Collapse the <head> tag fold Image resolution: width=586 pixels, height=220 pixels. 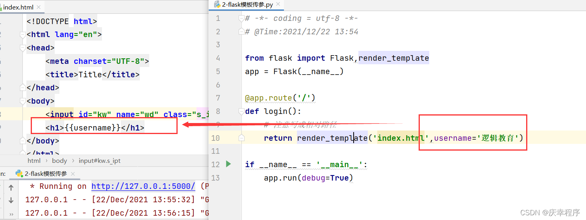point(23,48)
